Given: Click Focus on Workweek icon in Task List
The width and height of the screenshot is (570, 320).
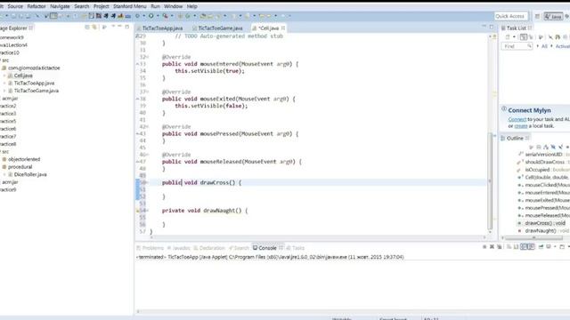Looking at the screenshot, I should pyautogui.click(x=541, y=37).
